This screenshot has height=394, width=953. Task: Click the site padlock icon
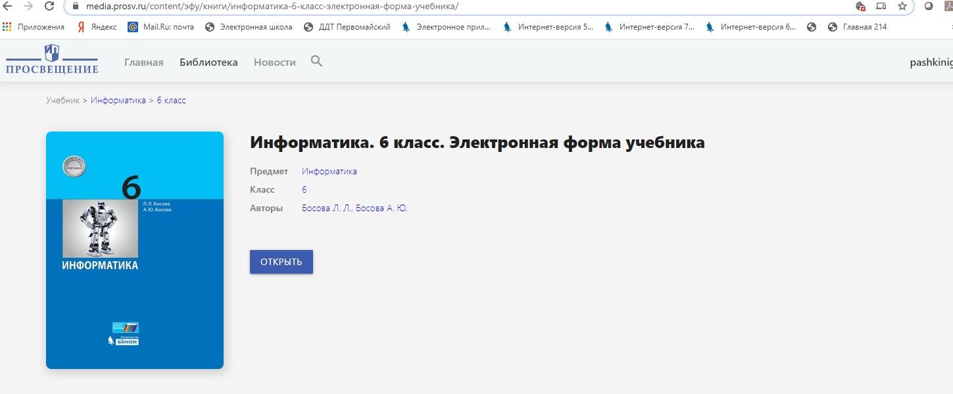coord(74,6)
